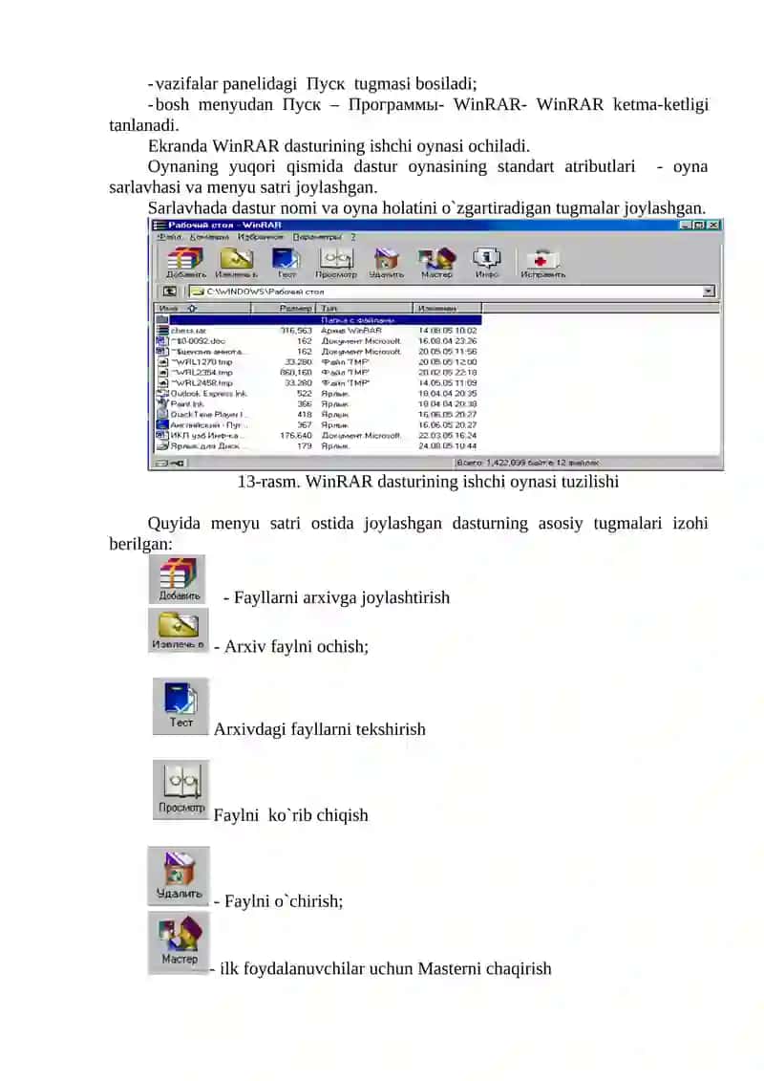Click the status bar total 1,422,899 bytes text
The width and height of the screenshot is (764, 1081).
(x=528, y=464)
